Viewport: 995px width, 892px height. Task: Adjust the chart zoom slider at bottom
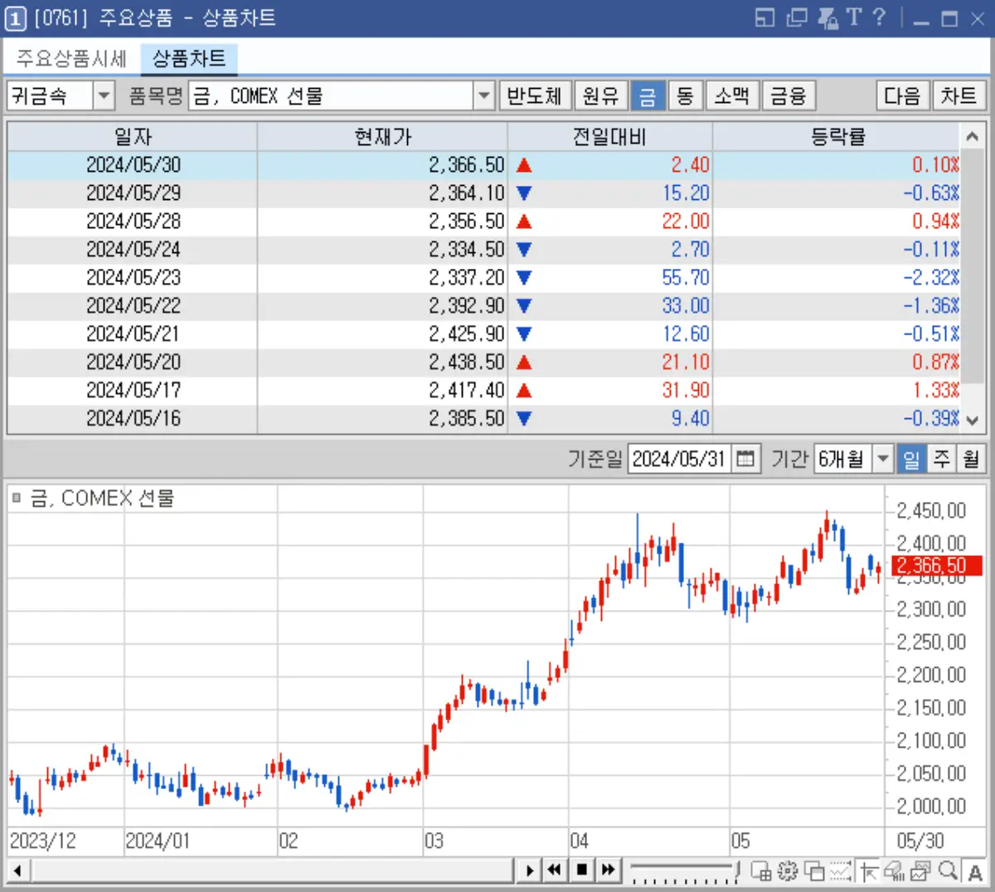click(684, 871)
